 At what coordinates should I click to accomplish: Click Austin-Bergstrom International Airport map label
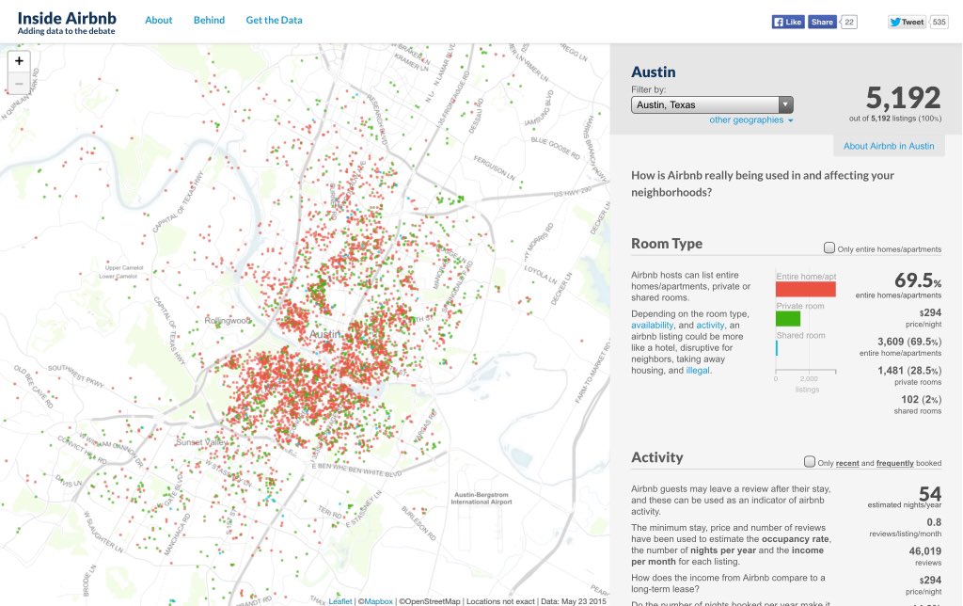click(481, 499)
